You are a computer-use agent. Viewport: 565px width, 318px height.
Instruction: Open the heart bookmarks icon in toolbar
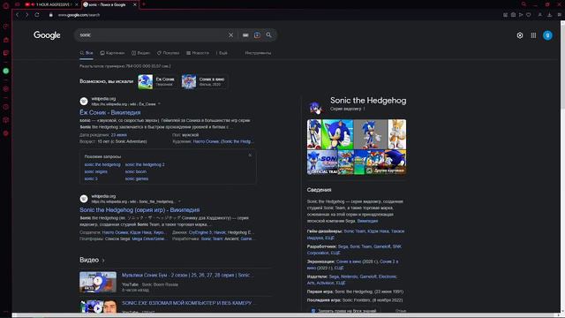pyautogui.click(x=529, y=15)
